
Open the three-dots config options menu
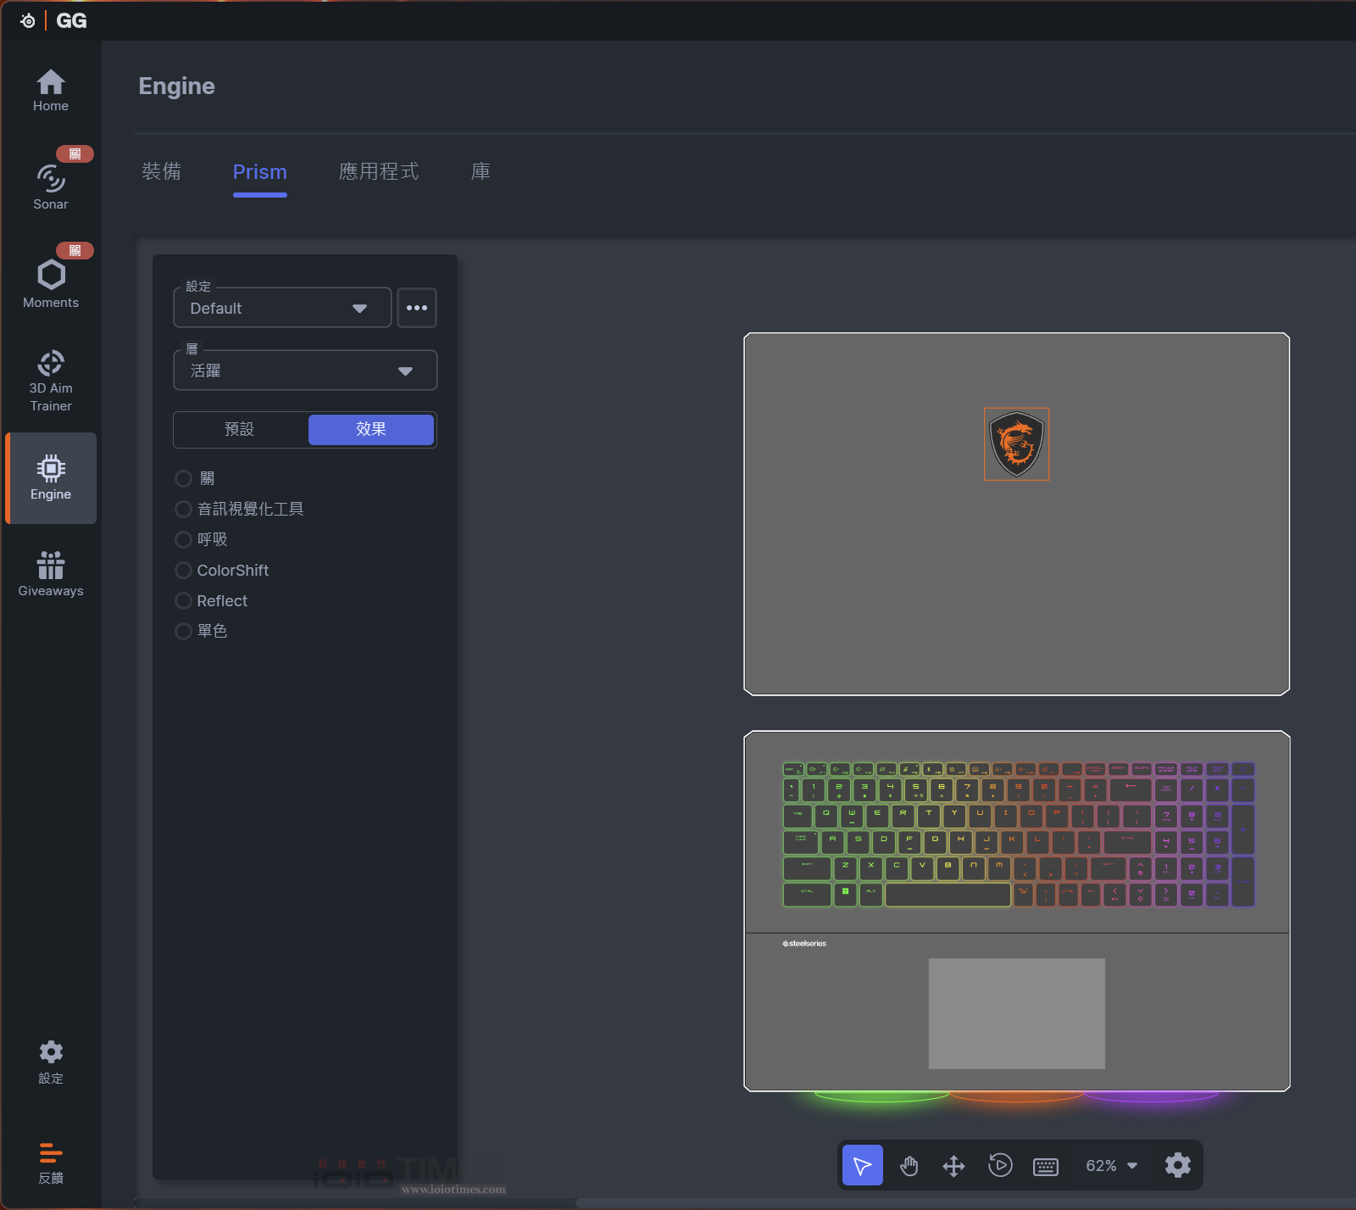417,308
